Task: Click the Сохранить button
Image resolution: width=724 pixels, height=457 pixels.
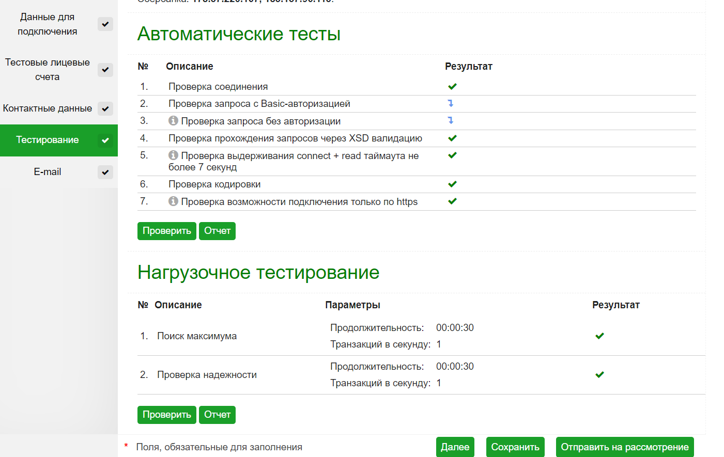Action: pos(515,447)
